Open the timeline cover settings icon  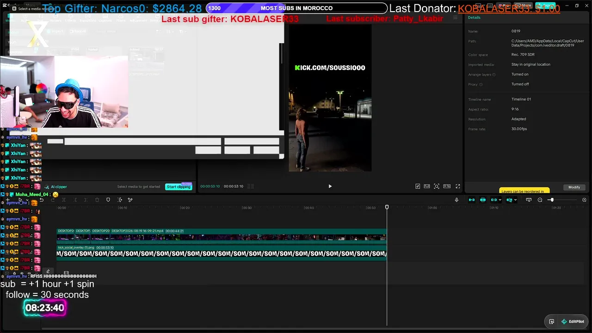[x=529, y=200]
